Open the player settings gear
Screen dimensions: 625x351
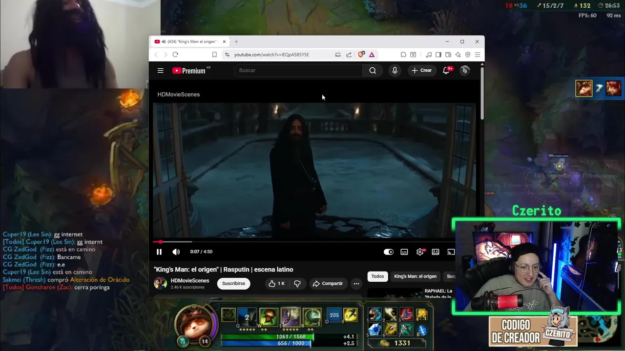coord(420,252)
